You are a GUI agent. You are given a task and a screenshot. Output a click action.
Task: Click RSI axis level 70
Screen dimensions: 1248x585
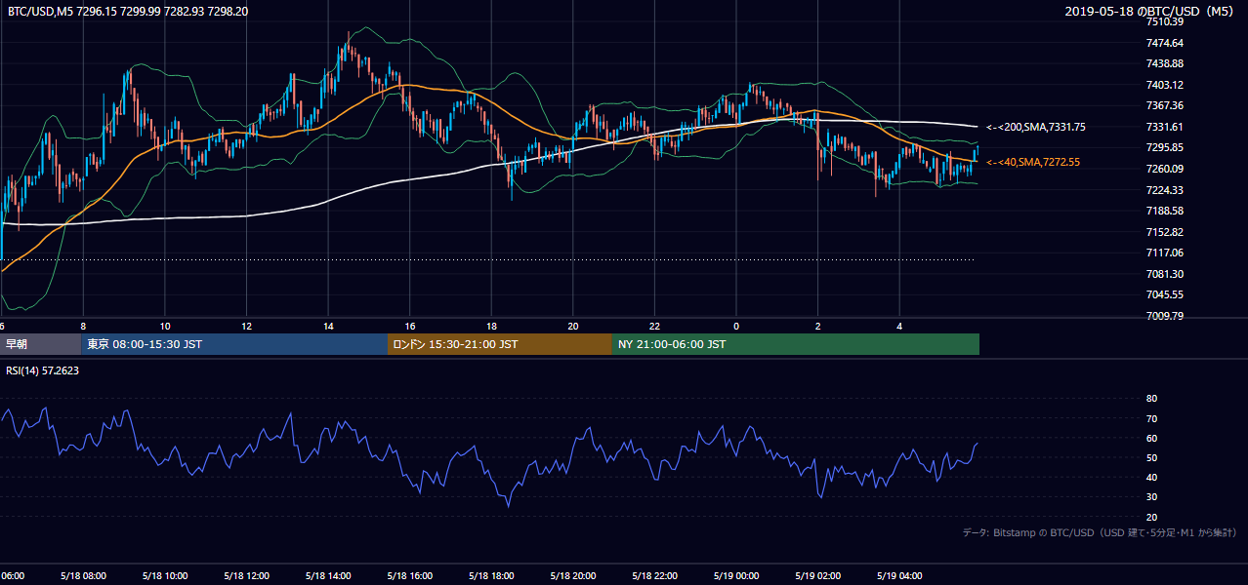pyautogui.click(x=1151, y=418)
